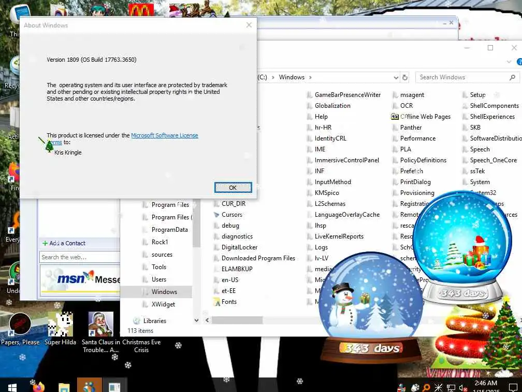
Task: Switch to MSN Messenger taskbar button
Action: [x=89, y=386]
